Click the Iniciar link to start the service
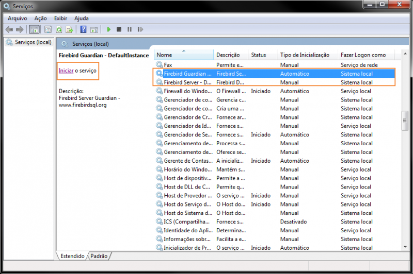 [66, 71]
